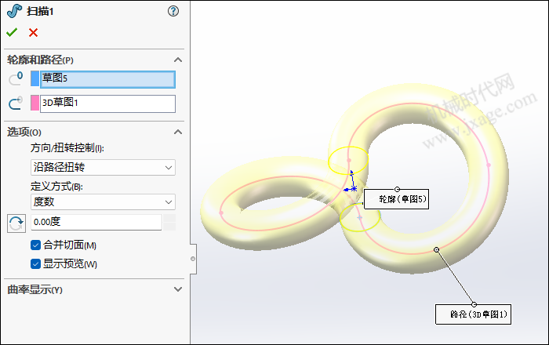Click the upper yellow profile circle sketch
Image resolution: width=549 pixels, height=345 pixels.
(x=348, y=160)
